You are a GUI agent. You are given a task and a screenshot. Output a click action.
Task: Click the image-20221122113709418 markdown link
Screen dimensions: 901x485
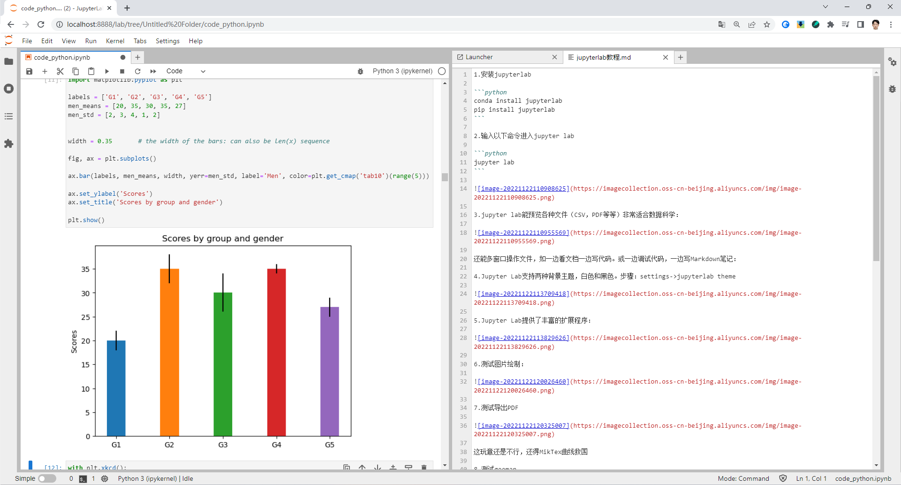pos(523,294)
